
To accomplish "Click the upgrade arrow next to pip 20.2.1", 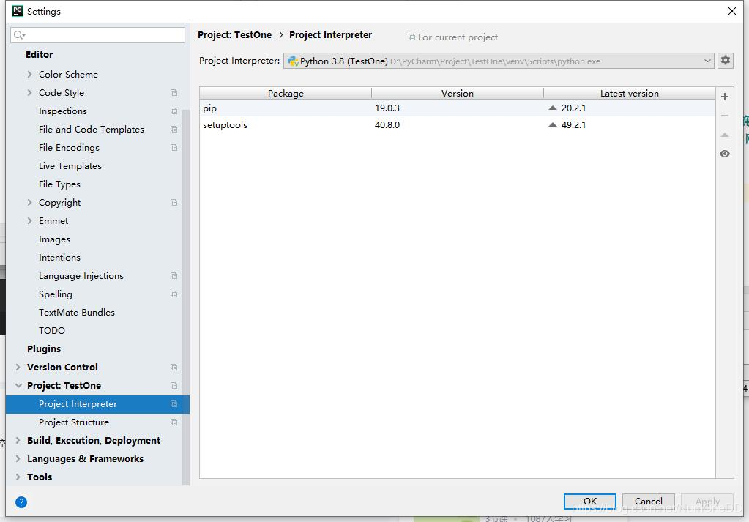I will click(553, 108).
